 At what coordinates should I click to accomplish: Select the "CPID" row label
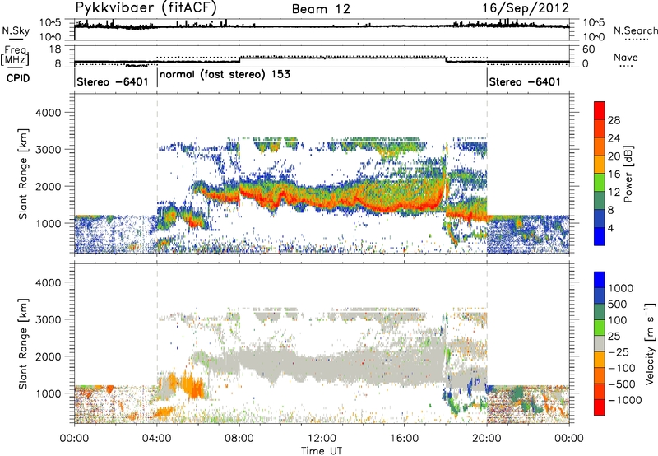[x=18, y=78]
